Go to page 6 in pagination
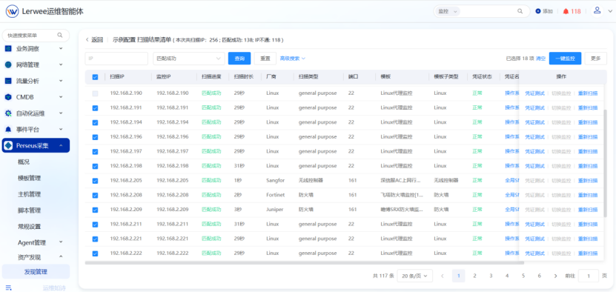 540,276
